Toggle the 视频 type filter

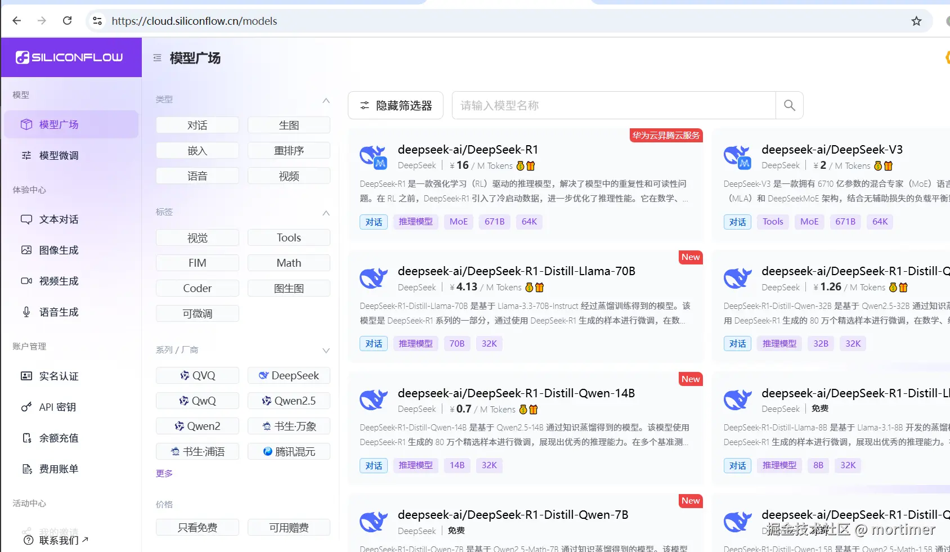click(289, 176)
